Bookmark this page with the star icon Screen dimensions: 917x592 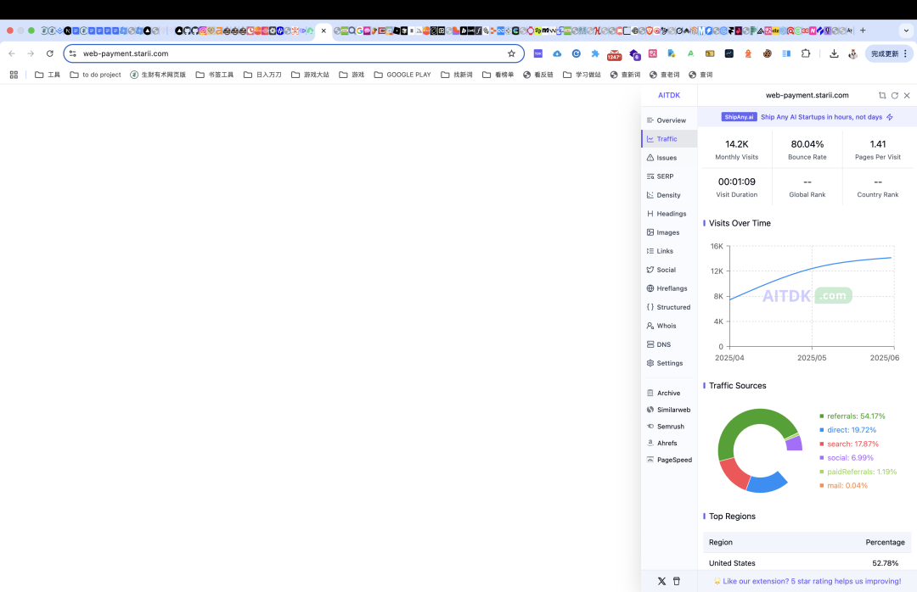(x=512, y=53)
